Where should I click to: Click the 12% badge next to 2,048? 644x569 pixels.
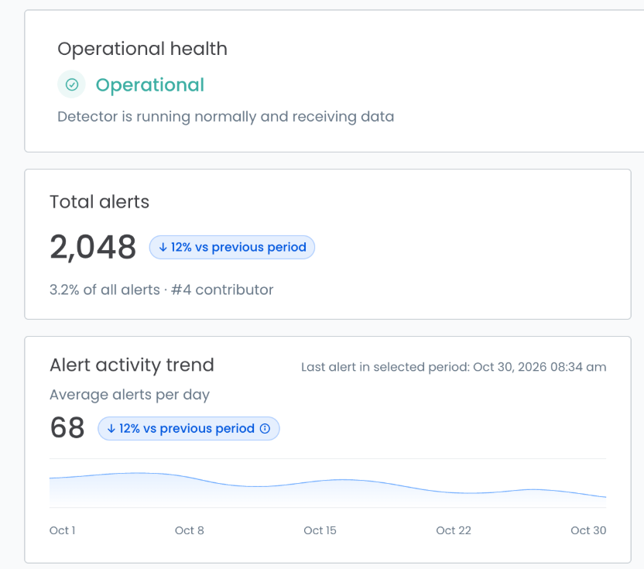[x=232, y=247]
